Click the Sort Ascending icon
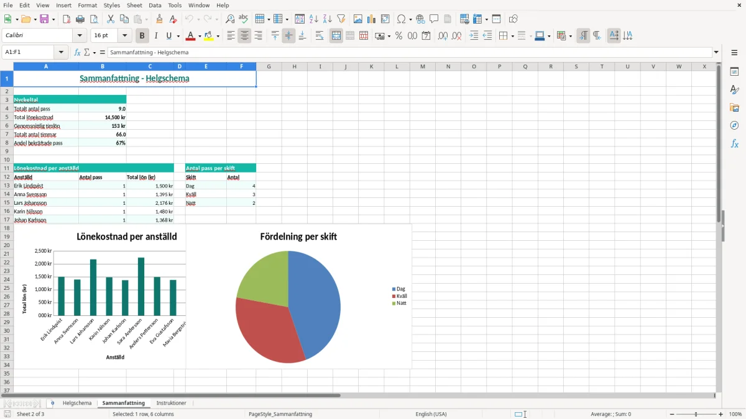 point(313,19)
